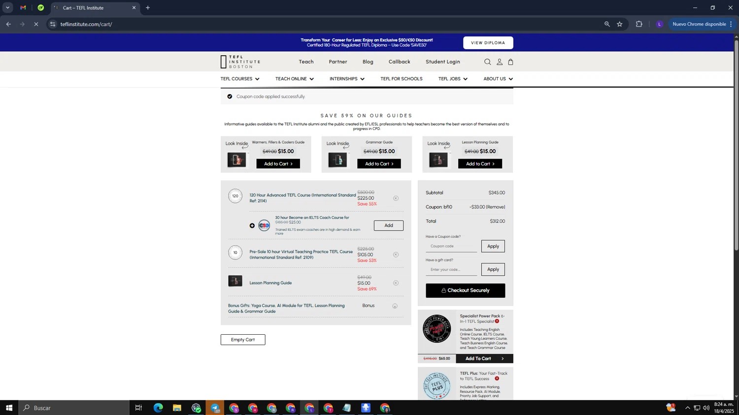The width and height of the screenshot is (739, 415).
Task: Add the IELTS Coach Course upsell
Action: (x=389, y=225)
